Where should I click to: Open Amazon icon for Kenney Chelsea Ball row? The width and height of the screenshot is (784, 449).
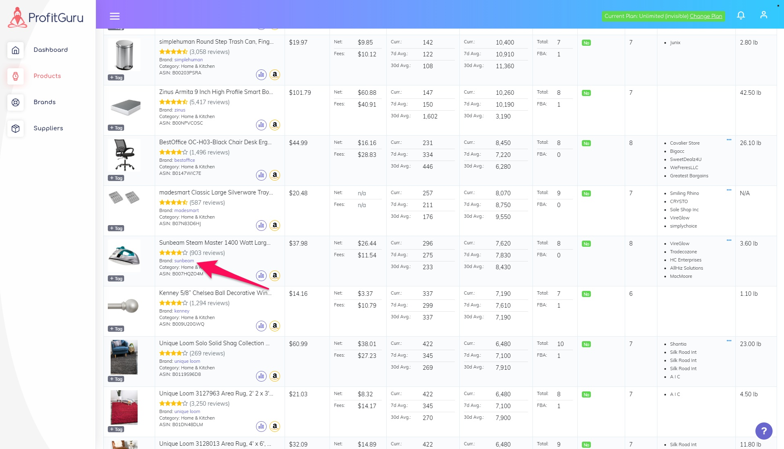tap(275, 326)
